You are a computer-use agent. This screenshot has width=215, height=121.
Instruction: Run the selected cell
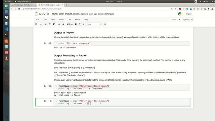[x=70, y=24]
